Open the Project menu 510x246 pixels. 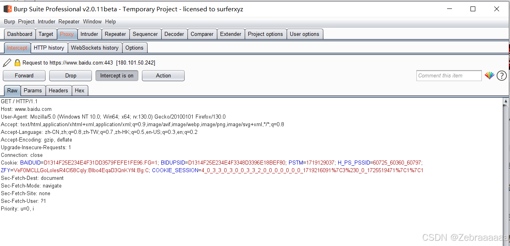coord(26,21)
